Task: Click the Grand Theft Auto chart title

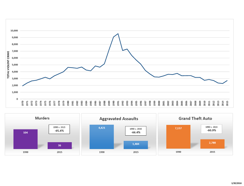Action: [x=195, y=118]
